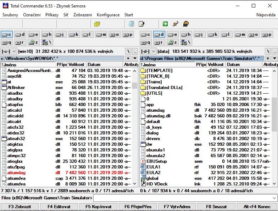Click the green arrow toolbar icon
The height and width of the screenshot is (211, 278).
[165, 24]
